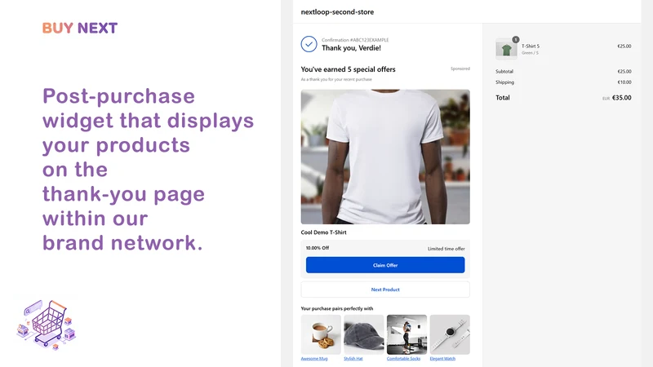
Task: Click the 'Thank you, Verdie!' heading
Action: (351, 48)
